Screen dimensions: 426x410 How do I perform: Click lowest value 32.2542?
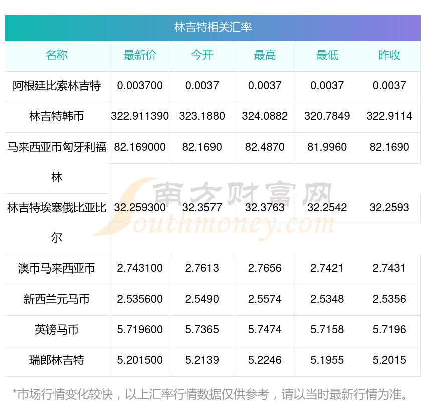pyautogui.click(x=327, y=208)
